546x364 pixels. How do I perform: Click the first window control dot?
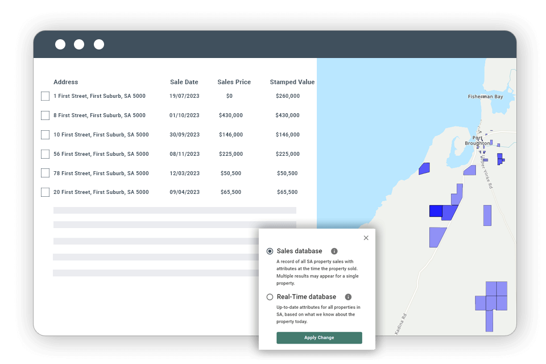click(60, 44)
